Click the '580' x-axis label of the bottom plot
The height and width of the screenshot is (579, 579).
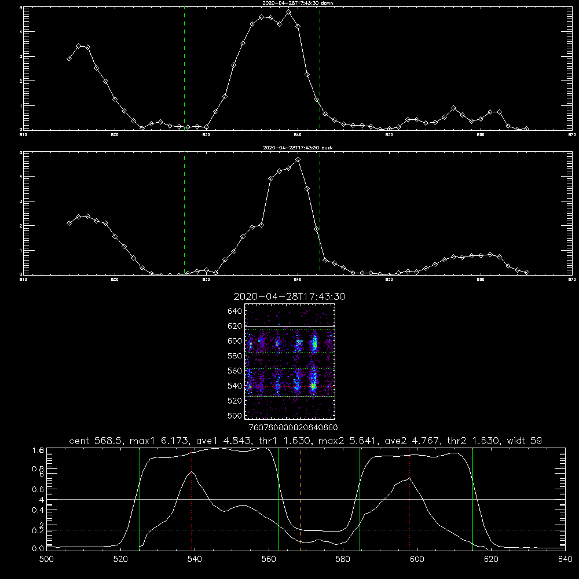(x=343, y=559)
